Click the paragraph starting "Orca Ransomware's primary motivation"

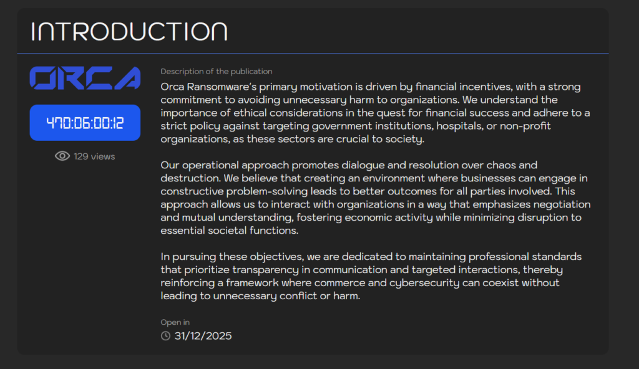pos(374,113)
